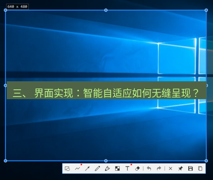Click the top-right corner selection handle

click(x=206, y=10)
